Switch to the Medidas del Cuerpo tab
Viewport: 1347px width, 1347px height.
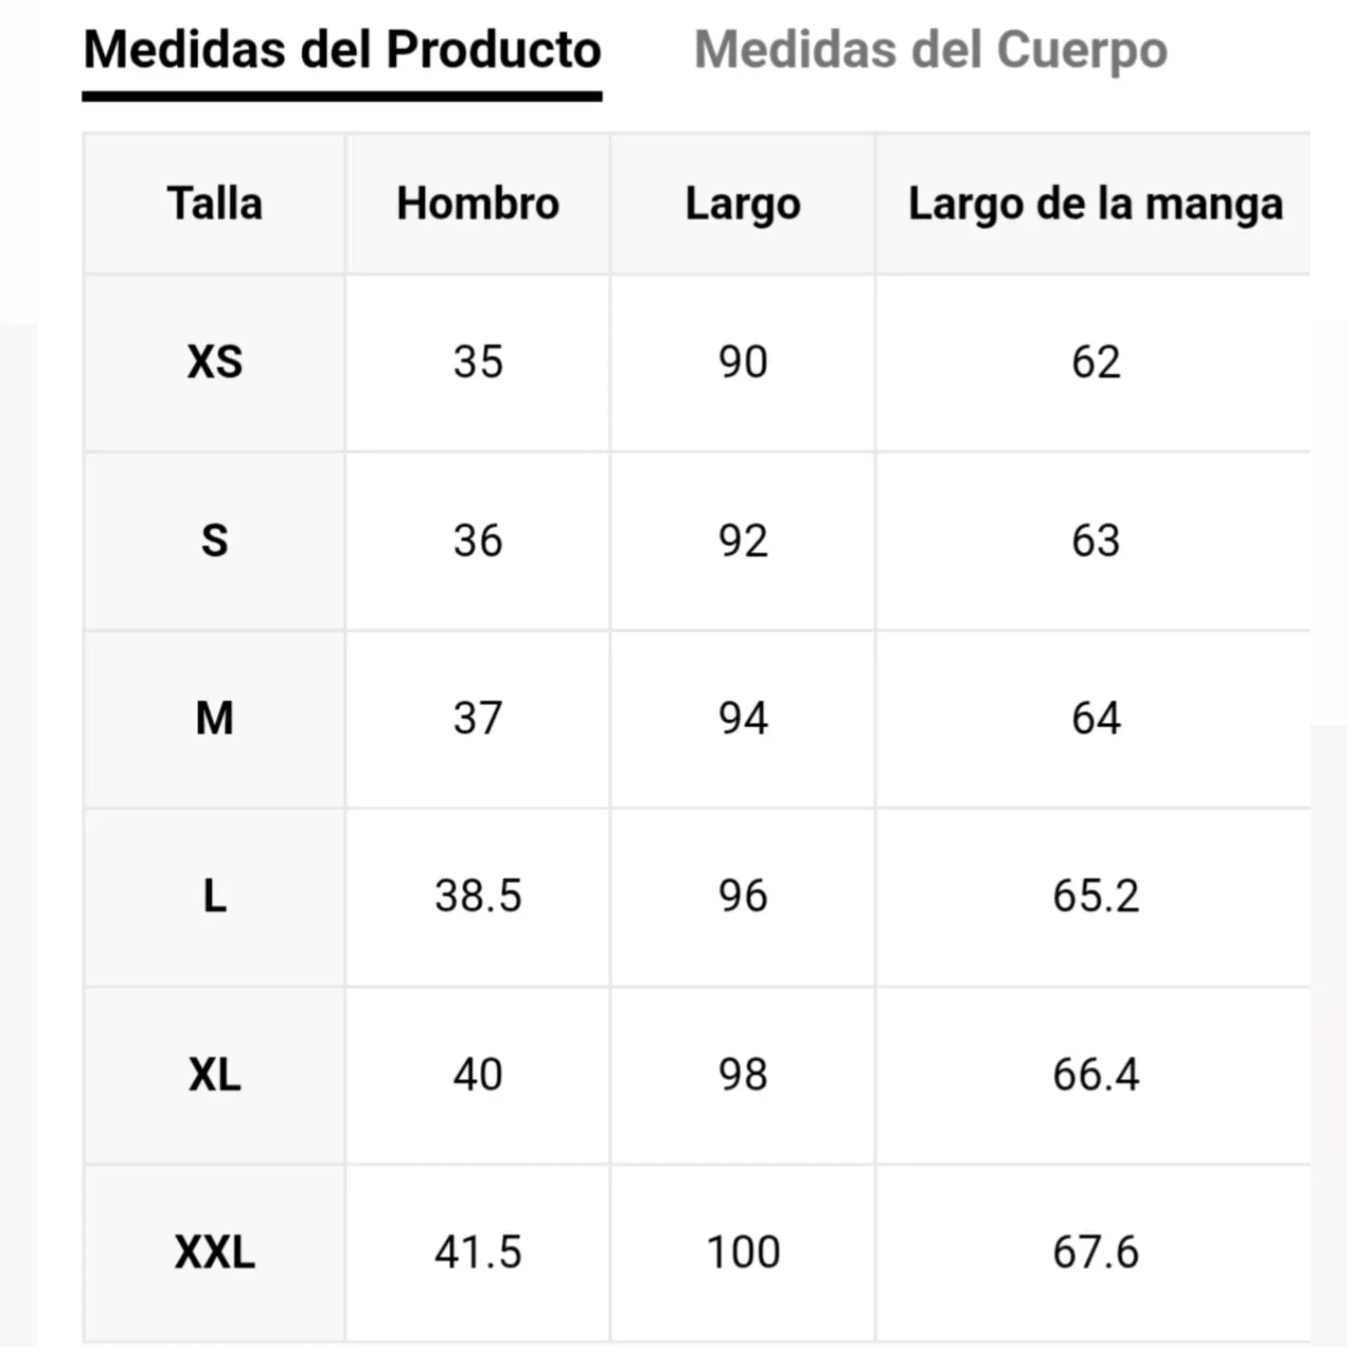[930, 51]
